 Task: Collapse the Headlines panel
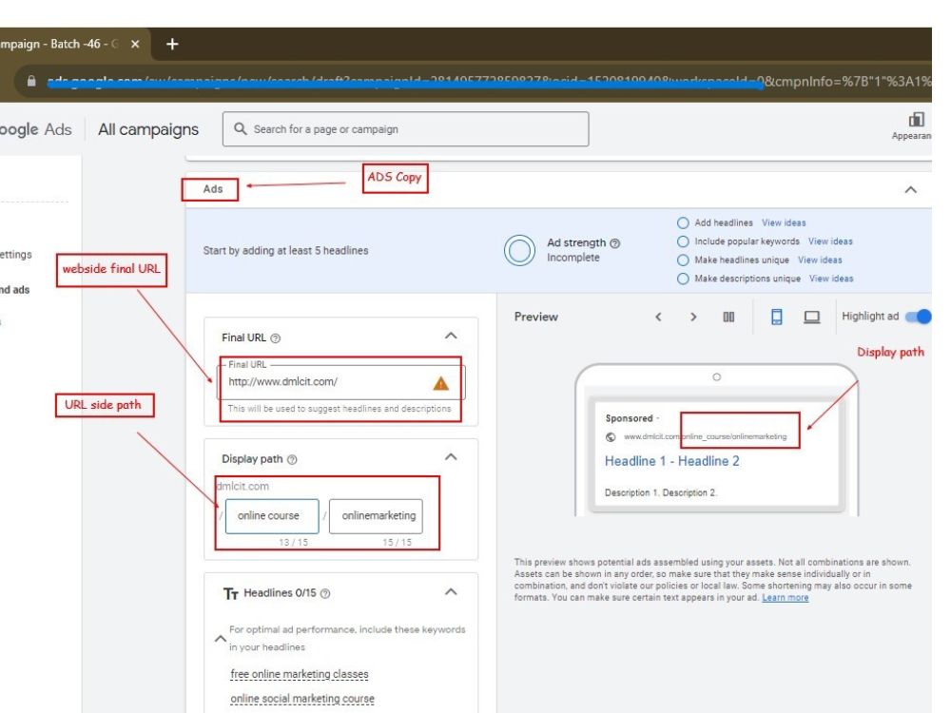point(451,591)
